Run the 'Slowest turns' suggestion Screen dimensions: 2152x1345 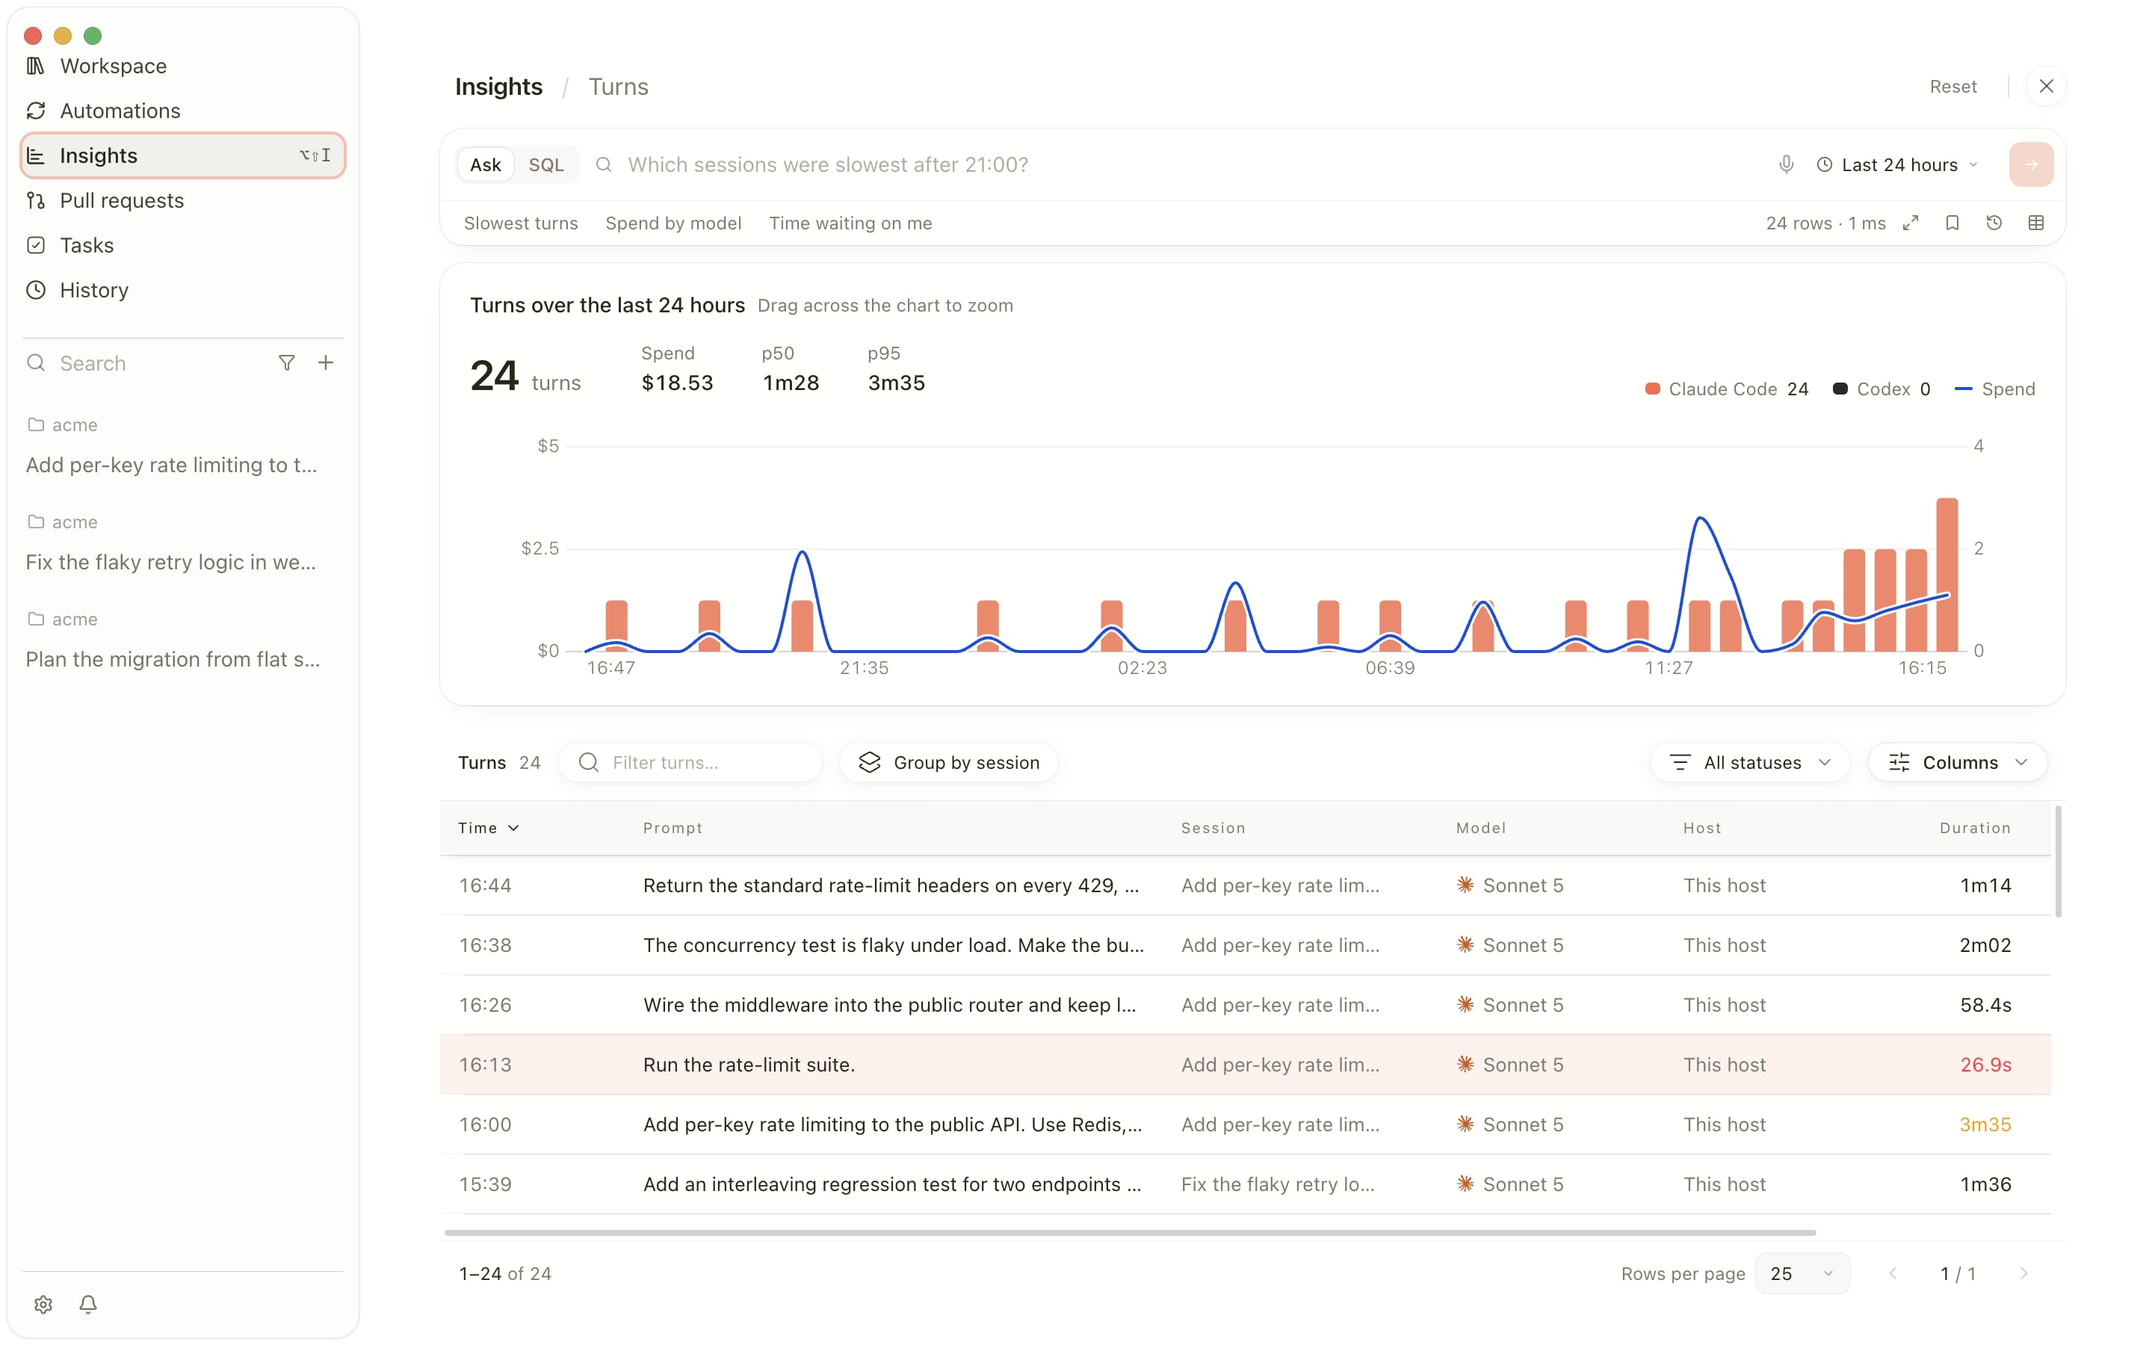pyautogui.click(x=521, y=223)
